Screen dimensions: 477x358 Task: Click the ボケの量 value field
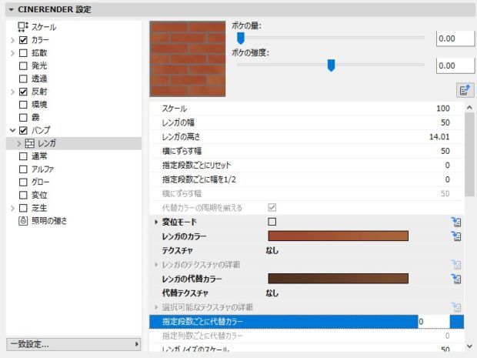(x=455, y=38)
